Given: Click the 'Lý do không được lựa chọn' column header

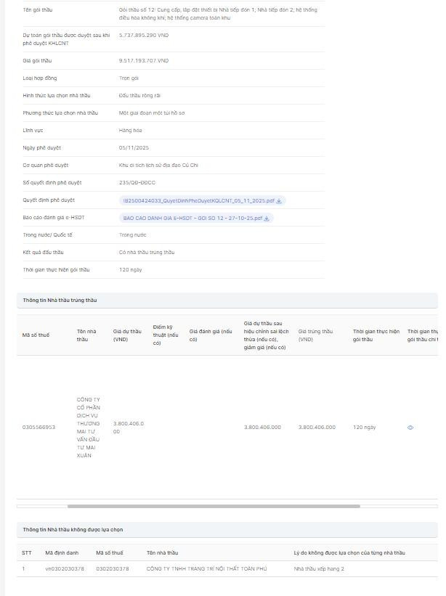Looking at the screenshot, I should click(x=349, y=552).
